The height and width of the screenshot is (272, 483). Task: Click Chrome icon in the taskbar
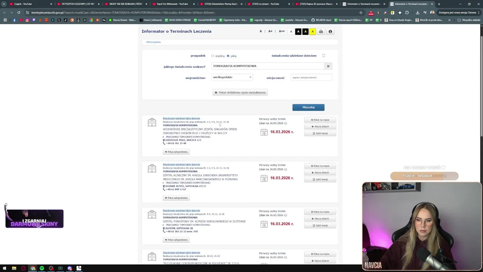click(x=33, y=268)
